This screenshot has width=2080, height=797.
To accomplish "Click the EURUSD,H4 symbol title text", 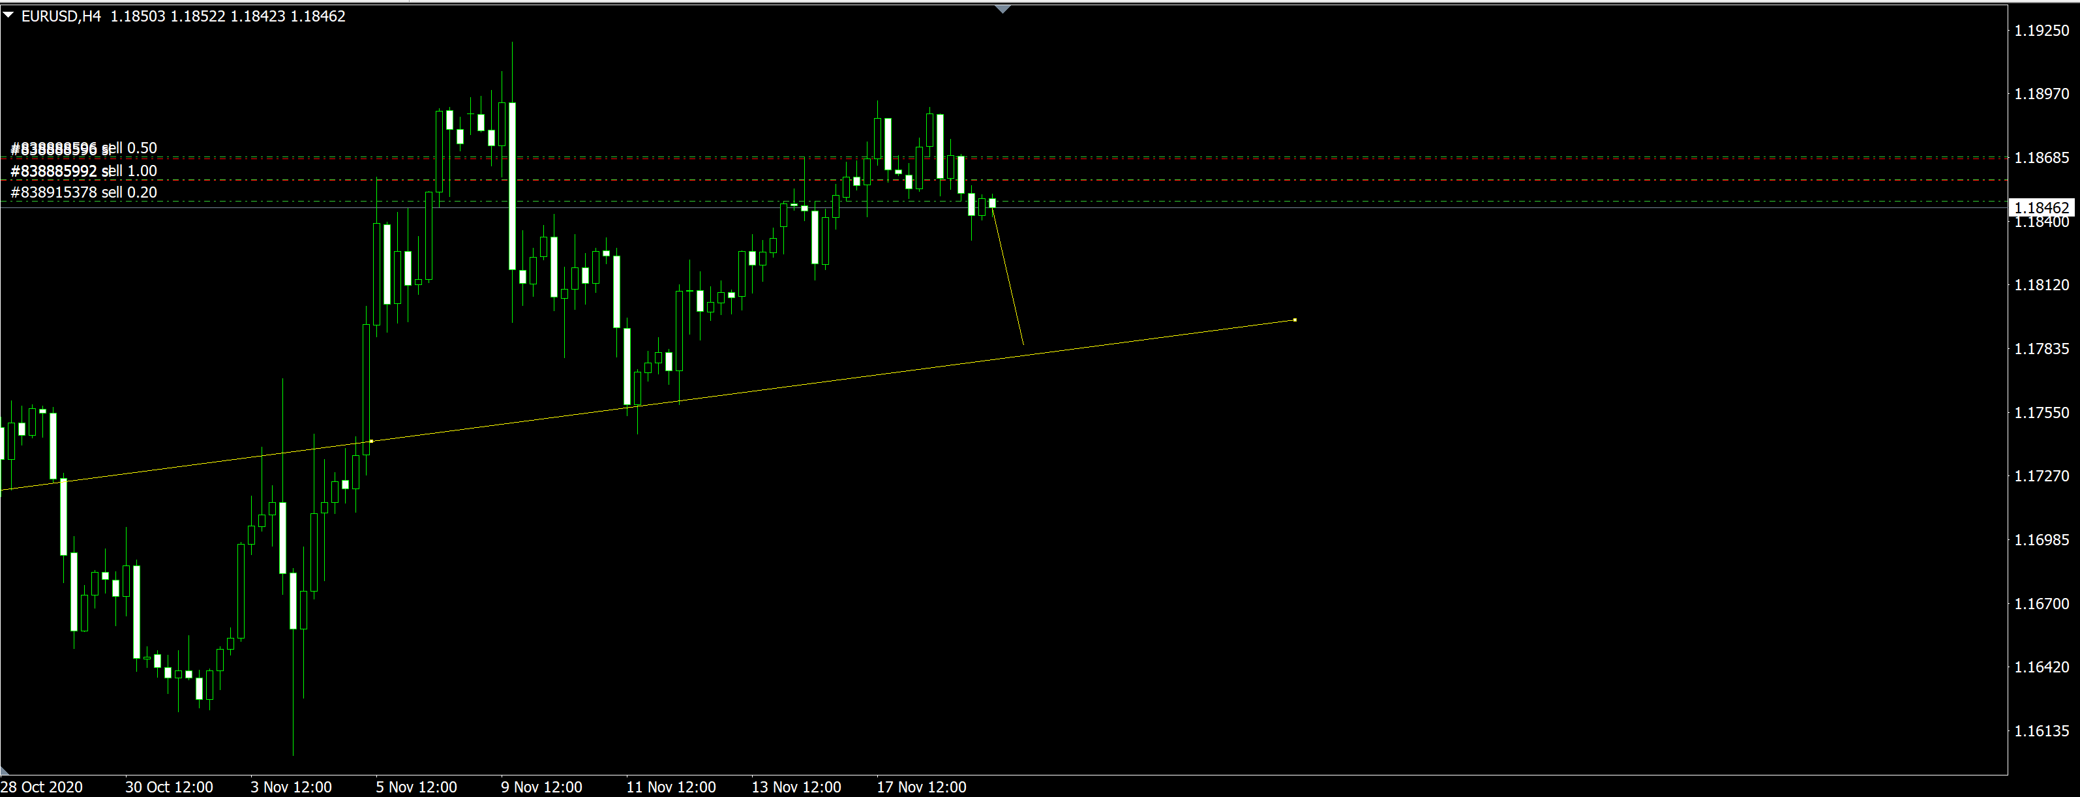I will [x=61, y=16].
